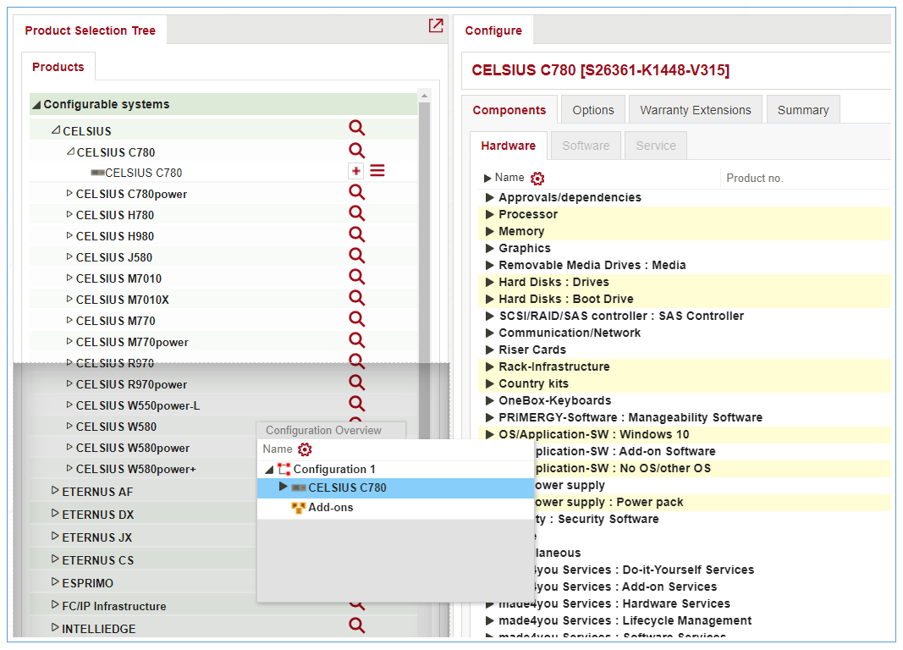903x650 pixels.
Task: Click the magnifier for CELSIUS W550power-L
Action: tap(357, 404)
